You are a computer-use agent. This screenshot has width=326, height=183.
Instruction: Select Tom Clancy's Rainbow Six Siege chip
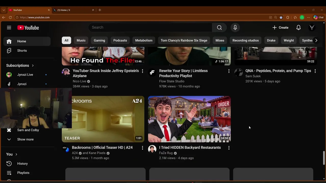[184, 40]
